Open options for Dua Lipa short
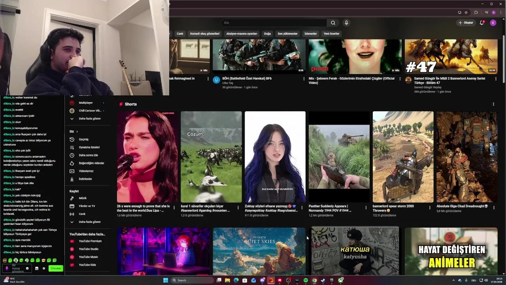Image resolution: width=506 pixels, height=285 pixels. click(174, 207)
